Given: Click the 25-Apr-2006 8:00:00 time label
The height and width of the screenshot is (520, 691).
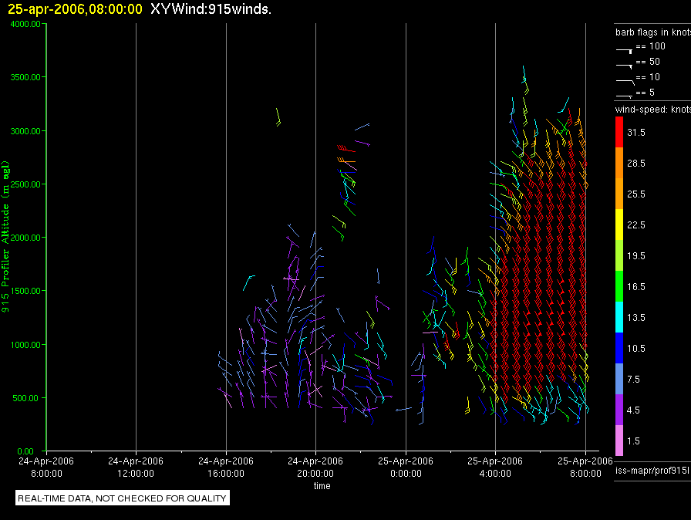Looking at the screenshot, I should pyautogui.click(x=585, y=467).
